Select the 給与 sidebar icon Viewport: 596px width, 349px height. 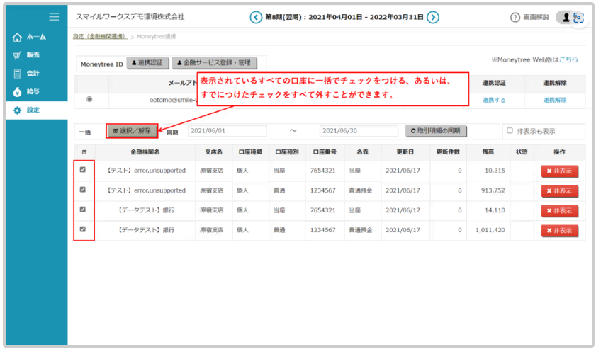pos(17,92)
